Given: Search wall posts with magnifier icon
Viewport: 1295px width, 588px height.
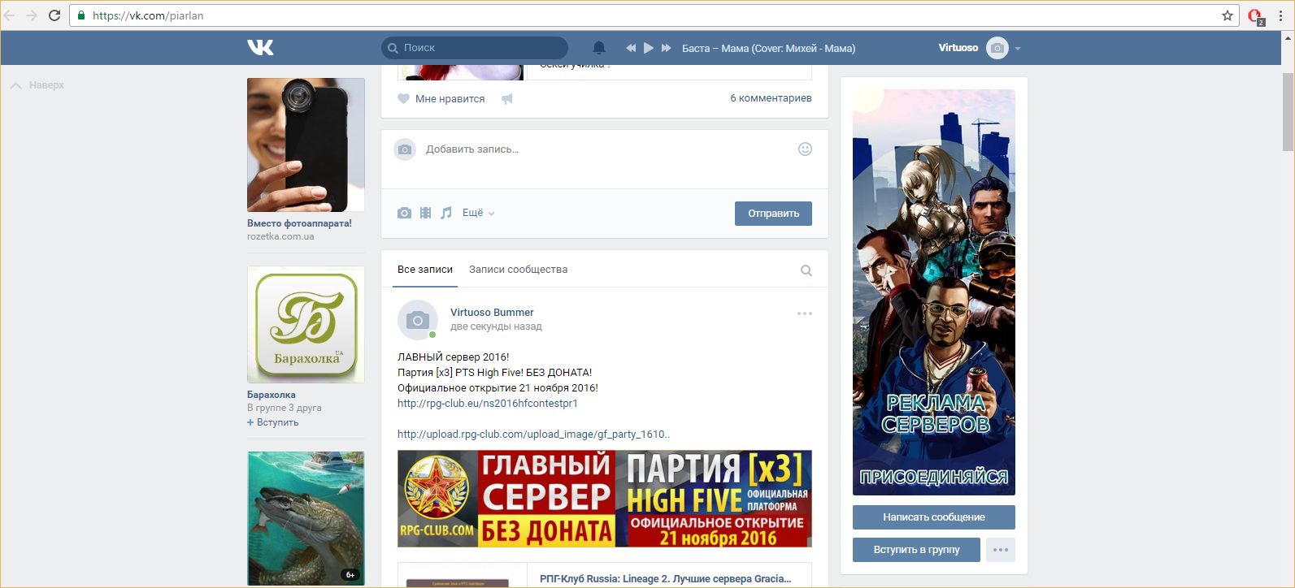Looking at the screenshot, I should click(x=806, y=270).
